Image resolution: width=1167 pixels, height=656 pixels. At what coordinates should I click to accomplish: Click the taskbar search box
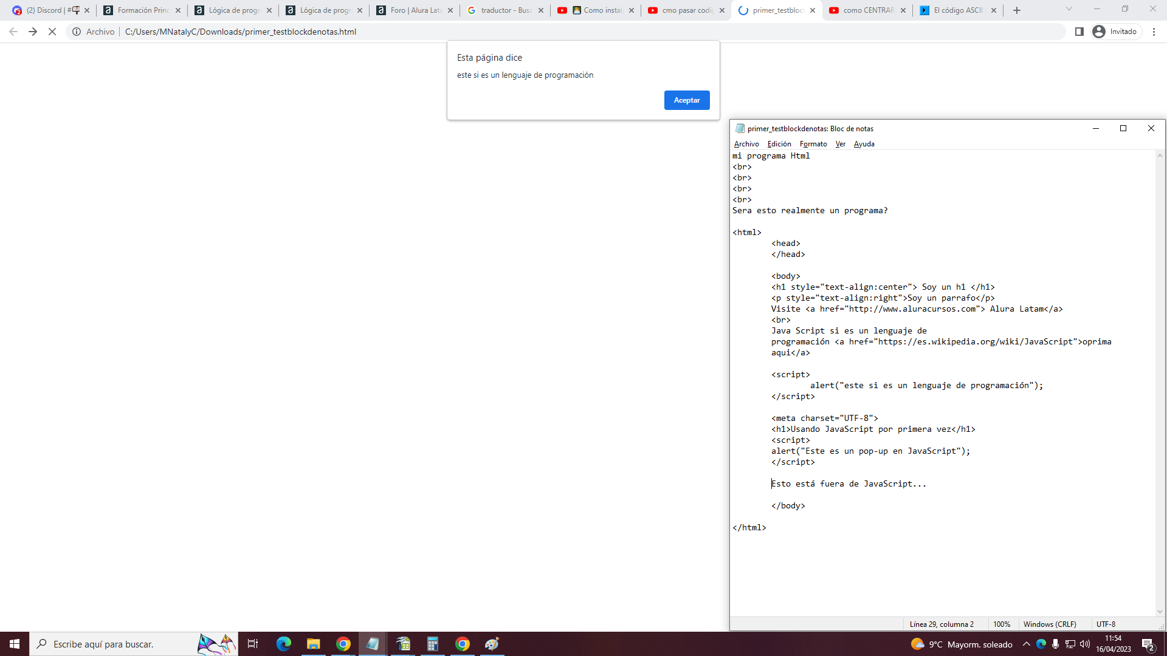click(x=134, y=644)
